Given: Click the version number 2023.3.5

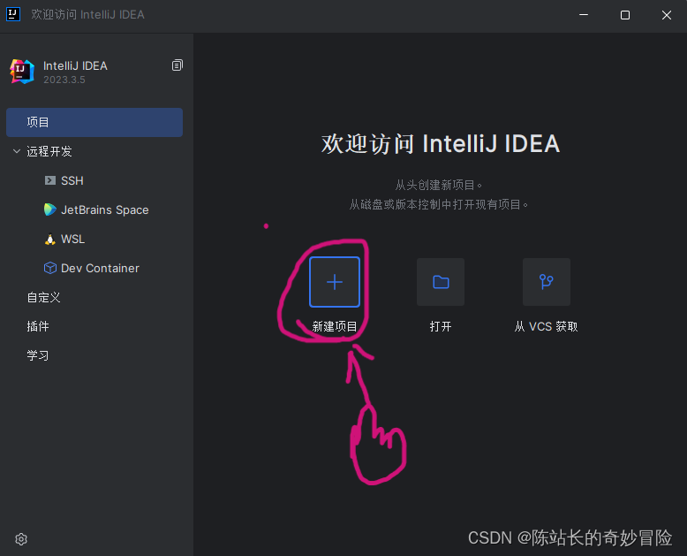Looking at the screenshot, I should (x=64, y=80).
